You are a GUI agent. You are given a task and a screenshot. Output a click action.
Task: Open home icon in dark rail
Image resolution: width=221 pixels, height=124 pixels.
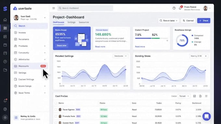tap(5, 20)
